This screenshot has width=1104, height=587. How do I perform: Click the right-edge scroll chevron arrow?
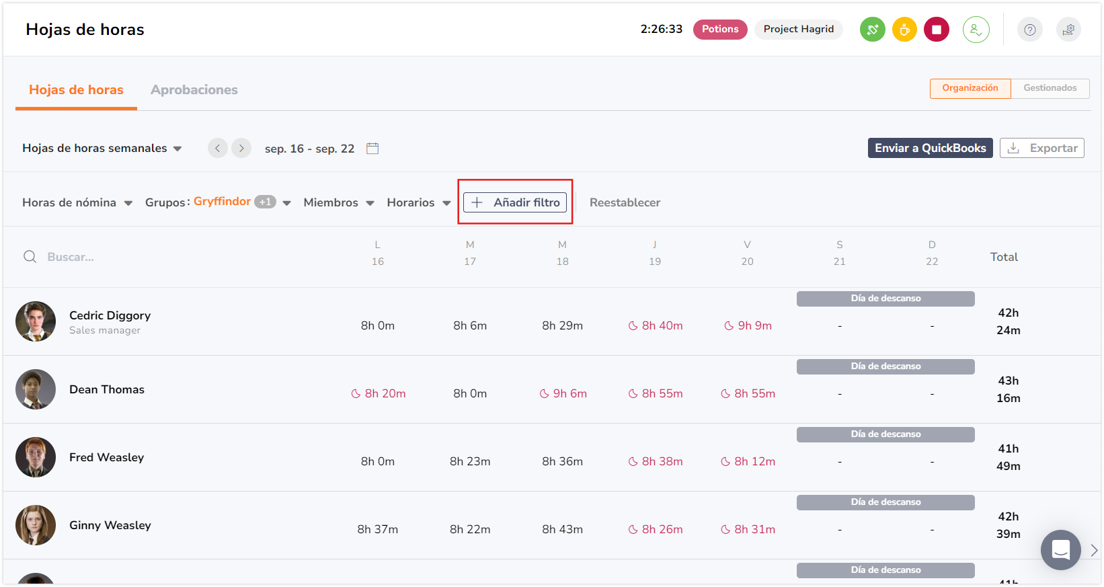[1094, 550]
